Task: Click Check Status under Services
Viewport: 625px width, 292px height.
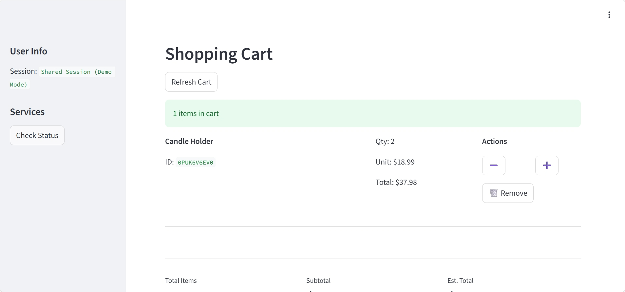Action: click(37, 135)
